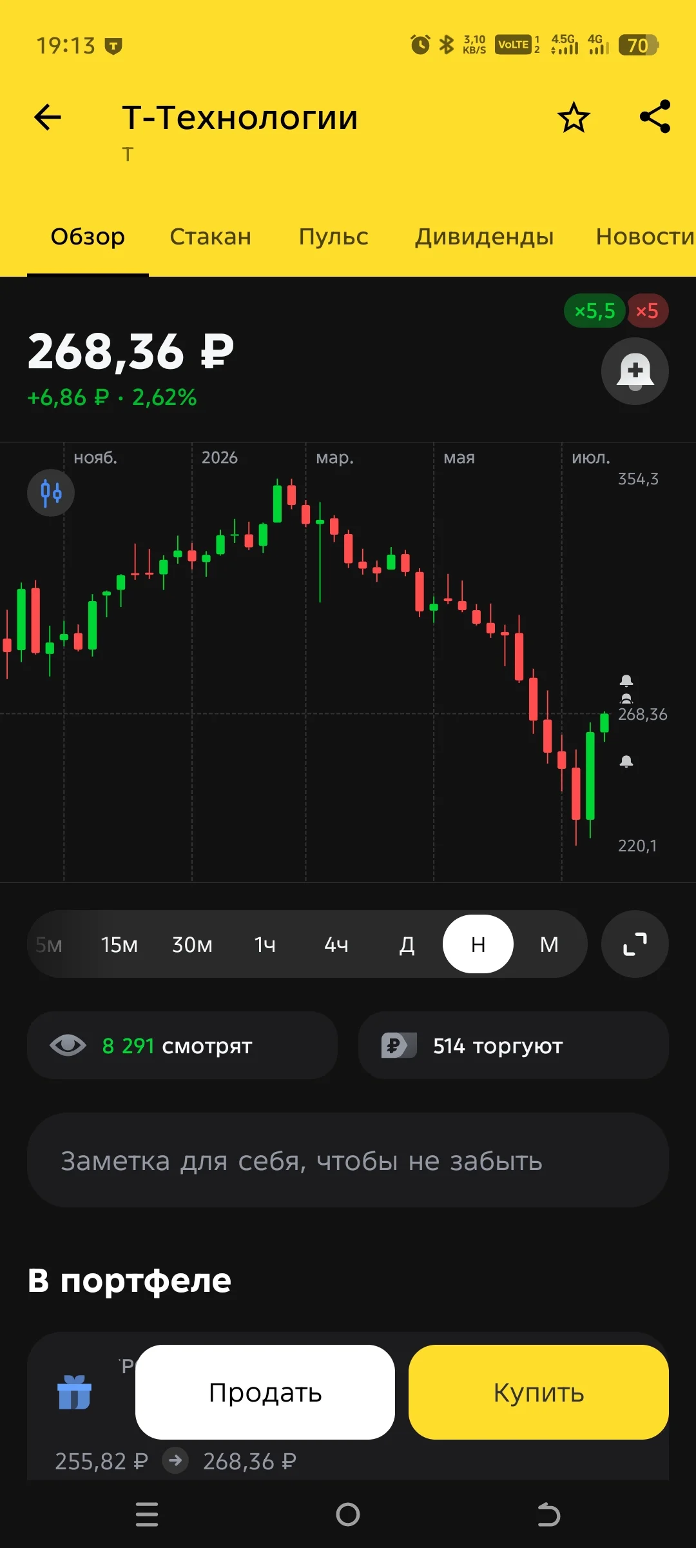The width and height of the screenshot is (696, 1548).
Task: Select Н weekly chart interval
Action: [x=478, y=944]
